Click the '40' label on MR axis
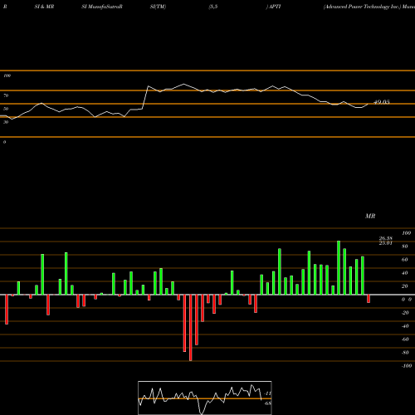Image resolution: width=415 pixels, height=415 pixels. [x=405, y=273]
